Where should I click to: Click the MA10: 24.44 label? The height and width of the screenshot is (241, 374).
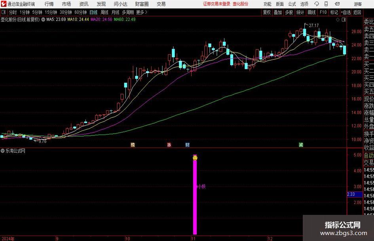click(78, 19)
